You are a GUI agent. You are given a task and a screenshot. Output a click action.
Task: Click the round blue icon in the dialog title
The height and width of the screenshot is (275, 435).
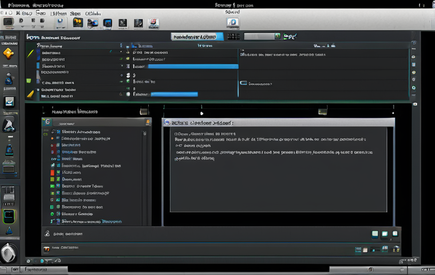click(x=167, y=122)
